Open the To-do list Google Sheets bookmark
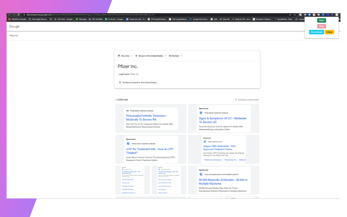The width and height of the screenshot is (347, 217). (115, 19)
